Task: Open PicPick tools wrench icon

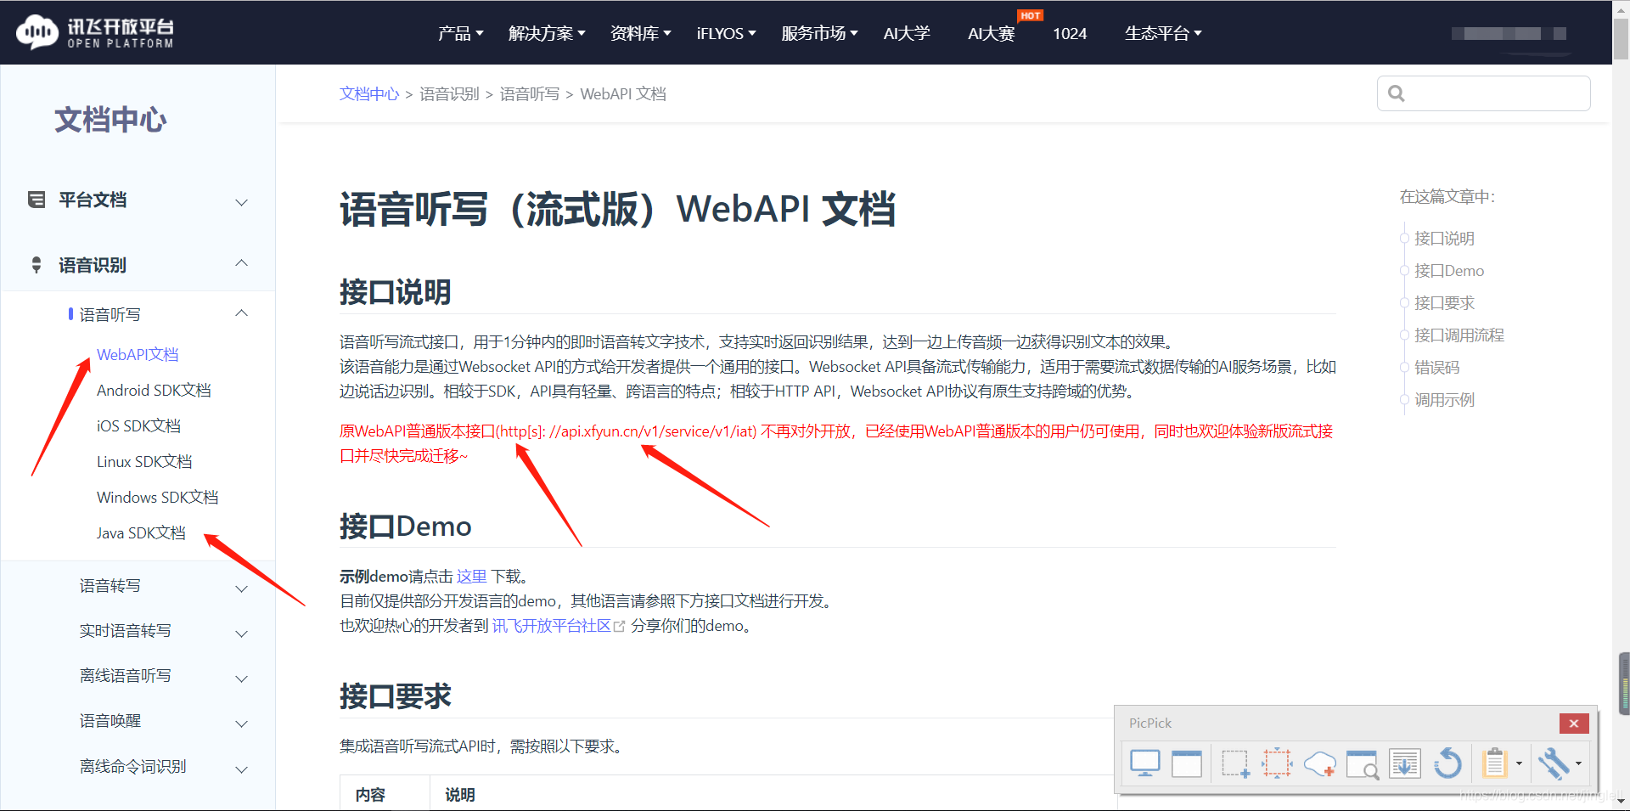Action: click(x=1554, y=763)
